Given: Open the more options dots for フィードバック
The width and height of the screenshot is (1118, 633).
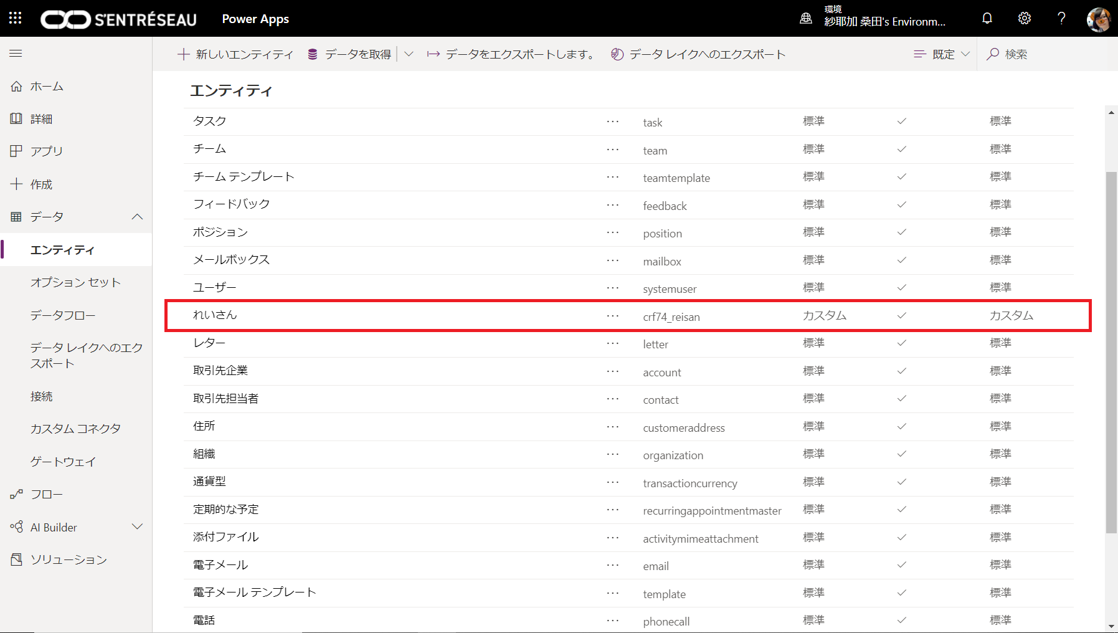Looking at the screenshot, I should tap(613, 205).
